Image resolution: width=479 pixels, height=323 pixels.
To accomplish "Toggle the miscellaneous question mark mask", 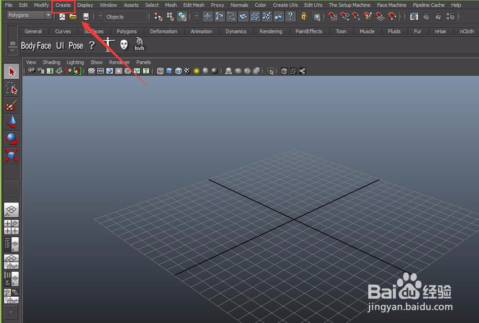I will pos(291,16).
